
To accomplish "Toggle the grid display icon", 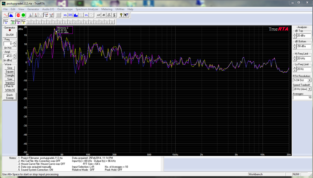I will pos(58,15).
